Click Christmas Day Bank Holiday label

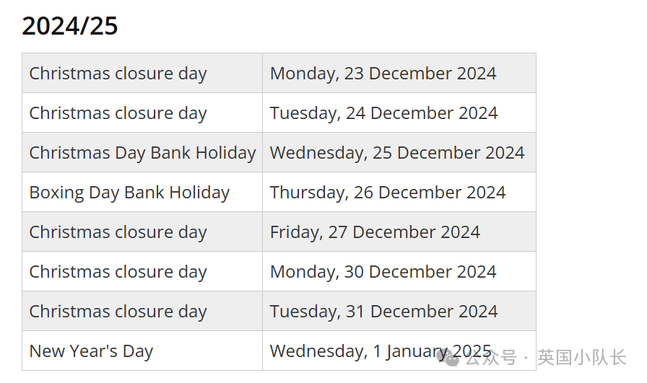click(x=142, y=152)
